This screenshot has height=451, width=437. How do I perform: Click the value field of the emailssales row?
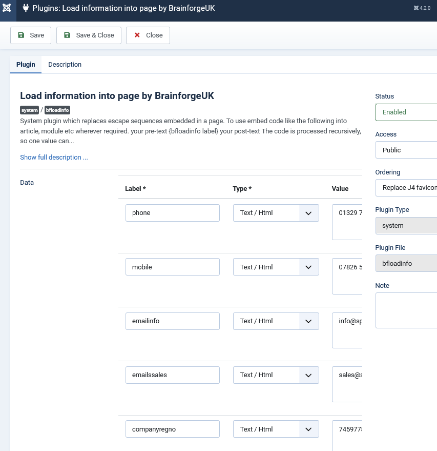[347, 384]
